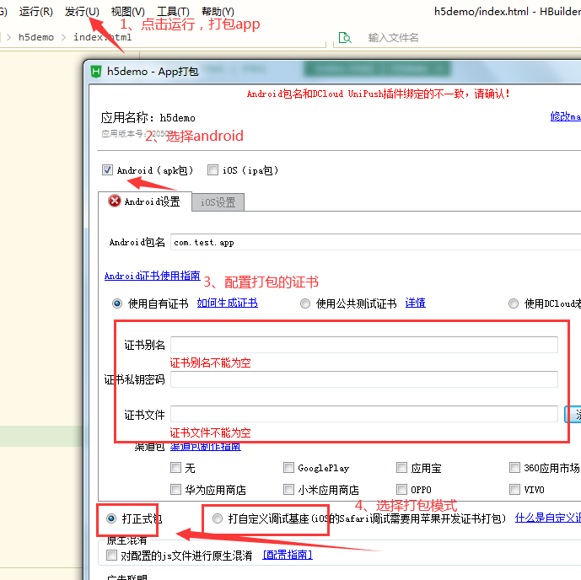This screenshot has height=580, width=581.
Task: Select the 打自定义调试基座 radio button
Action: 218,518
